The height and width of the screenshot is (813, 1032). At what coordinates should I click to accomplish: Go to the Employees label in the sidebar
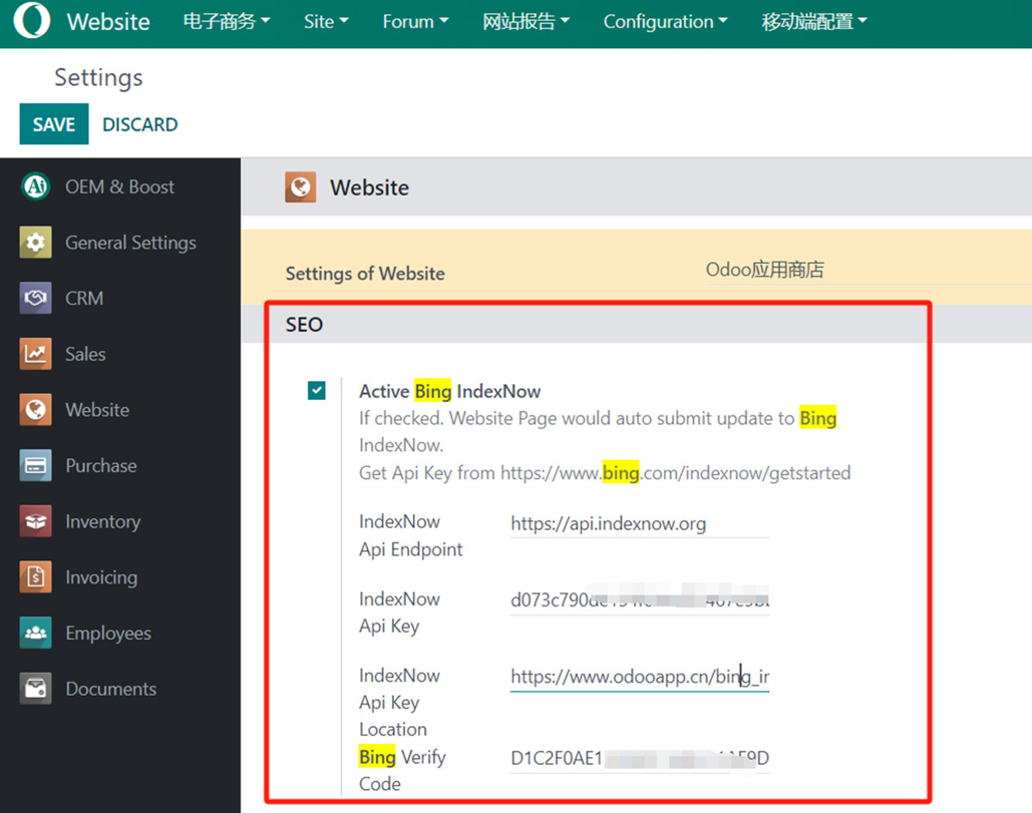pos(108,633)
